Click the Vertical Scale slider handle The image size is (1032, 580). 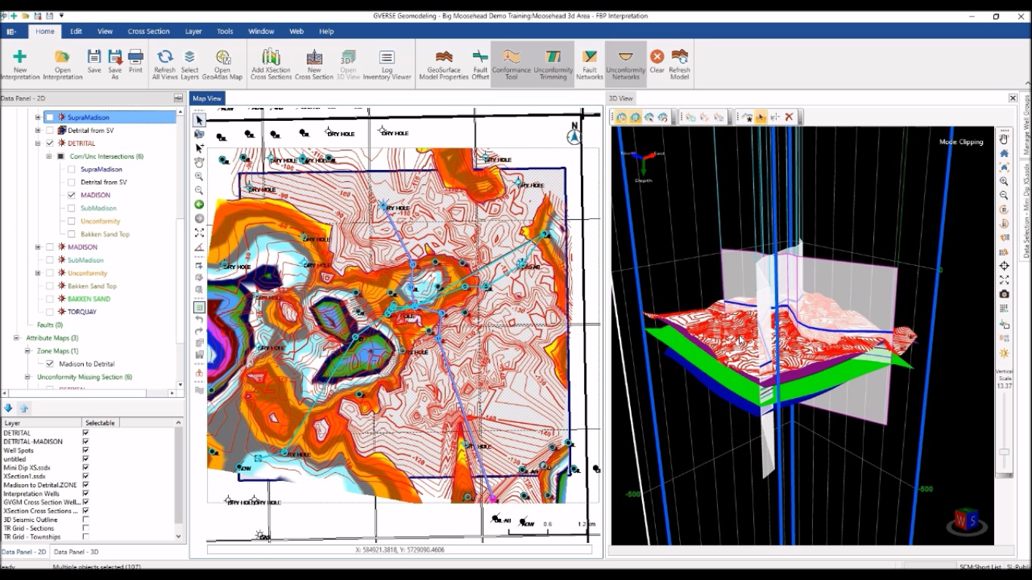tap(1004, 452)
